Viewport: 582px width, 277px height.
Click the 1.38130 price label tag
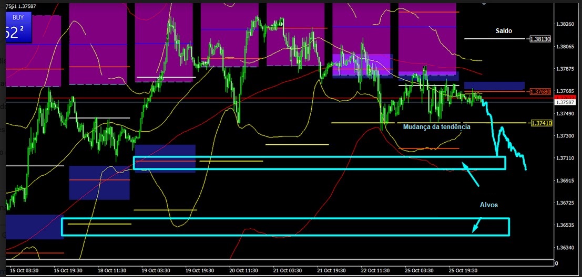[540, 39]
